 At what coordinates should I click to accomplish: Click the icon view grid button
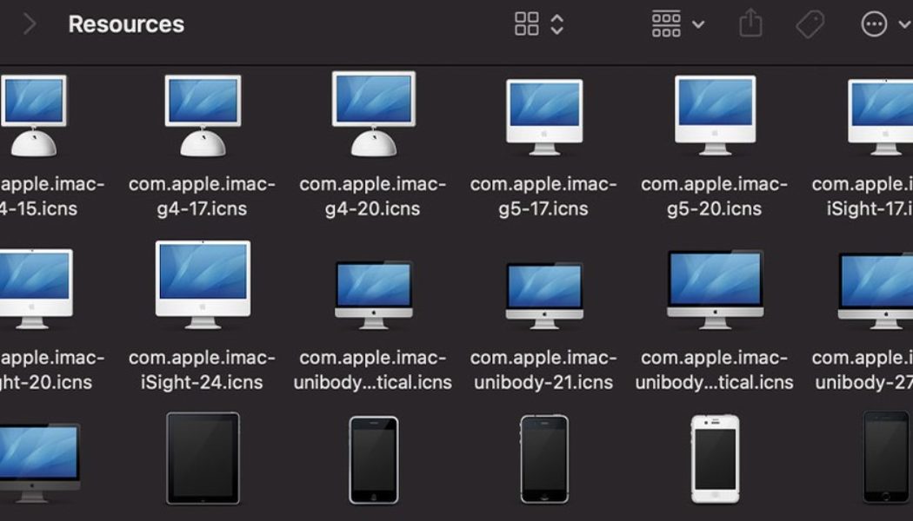coord(526,24)
